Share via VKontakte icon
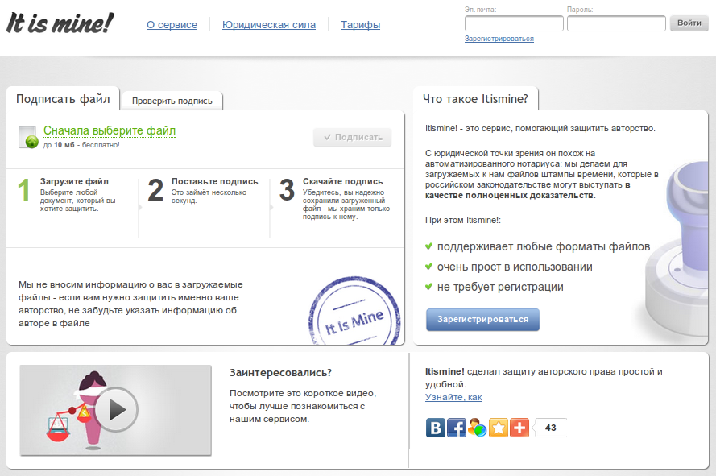716x476 pixels. 436,428
